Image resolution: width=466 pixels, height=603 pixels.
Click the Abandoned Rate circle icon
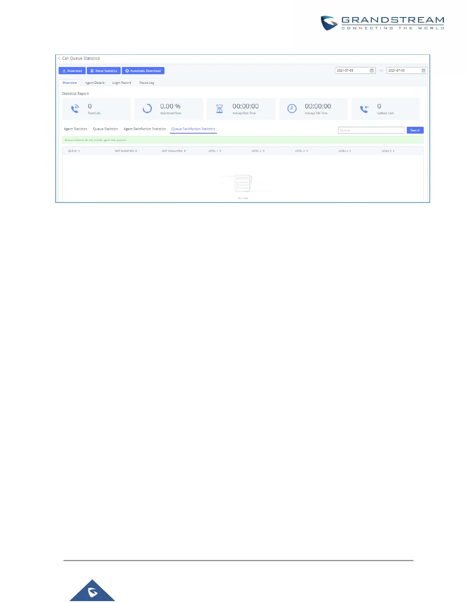pos(147,109)
